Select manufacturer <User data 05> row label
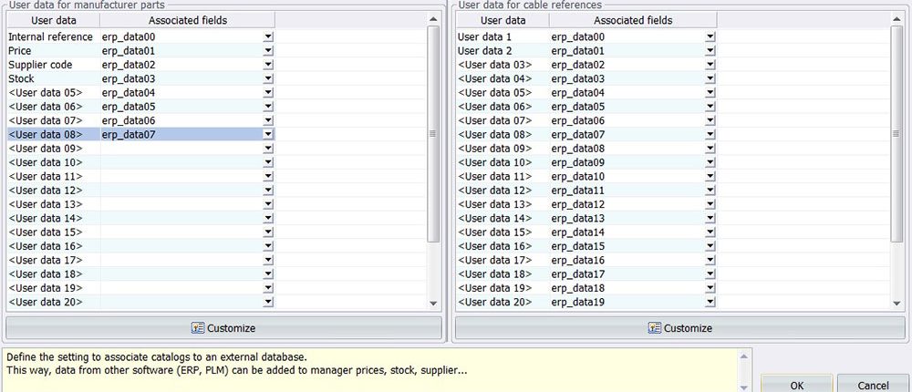Image resolution: width=912 pixels, height=392 pixels. pyautogui.click(x=46, y=92)
